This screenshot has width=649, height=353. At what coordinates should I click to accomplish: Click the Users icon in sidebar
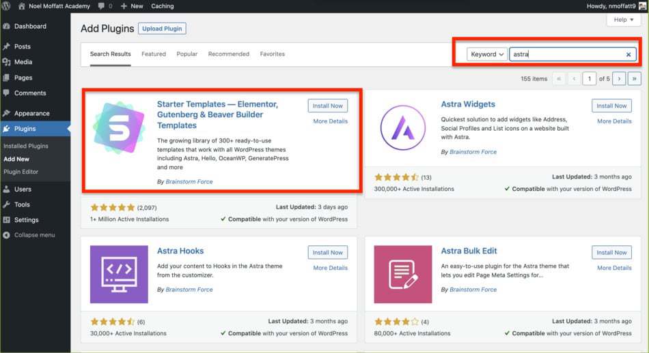pos(6,189)
